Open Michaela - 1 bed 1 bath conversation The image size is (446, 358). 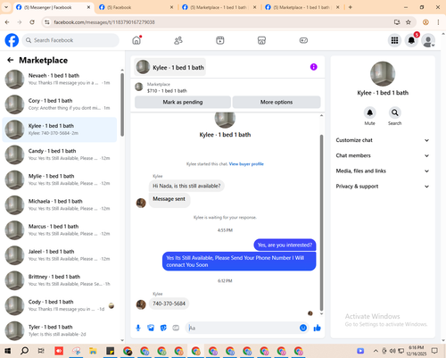(60, 205)
